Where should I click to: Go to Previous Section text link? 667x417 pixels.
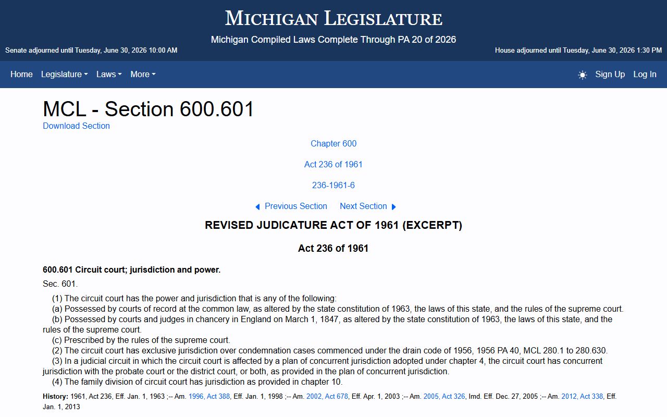pos(296,206)
